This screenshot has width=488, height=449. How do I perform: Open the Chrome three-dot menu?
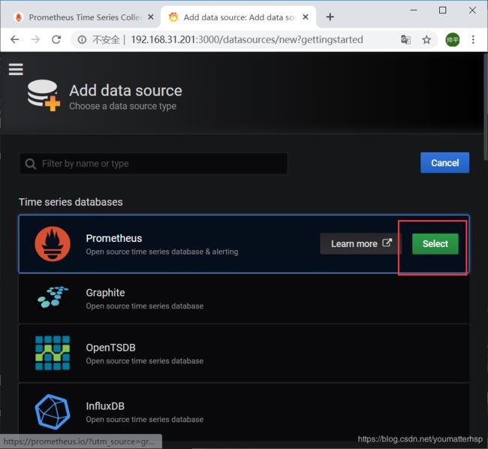coord(473,40)
